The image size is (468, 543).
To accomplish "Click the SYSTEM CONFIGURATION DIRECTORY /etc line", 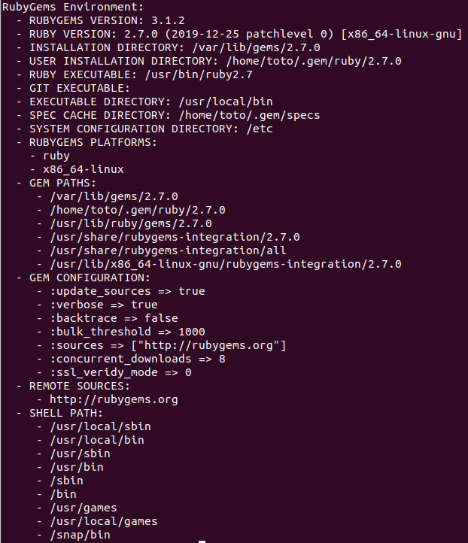I will (151, 129).
